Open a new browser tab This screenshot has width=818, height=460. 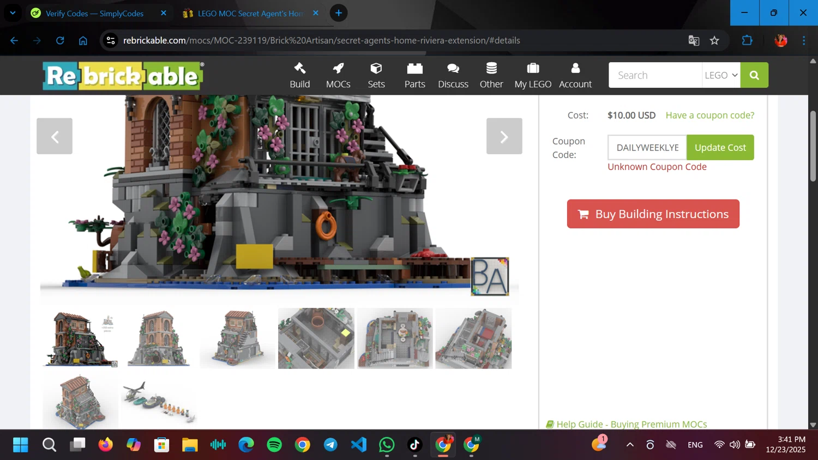(x=339, y=13)
